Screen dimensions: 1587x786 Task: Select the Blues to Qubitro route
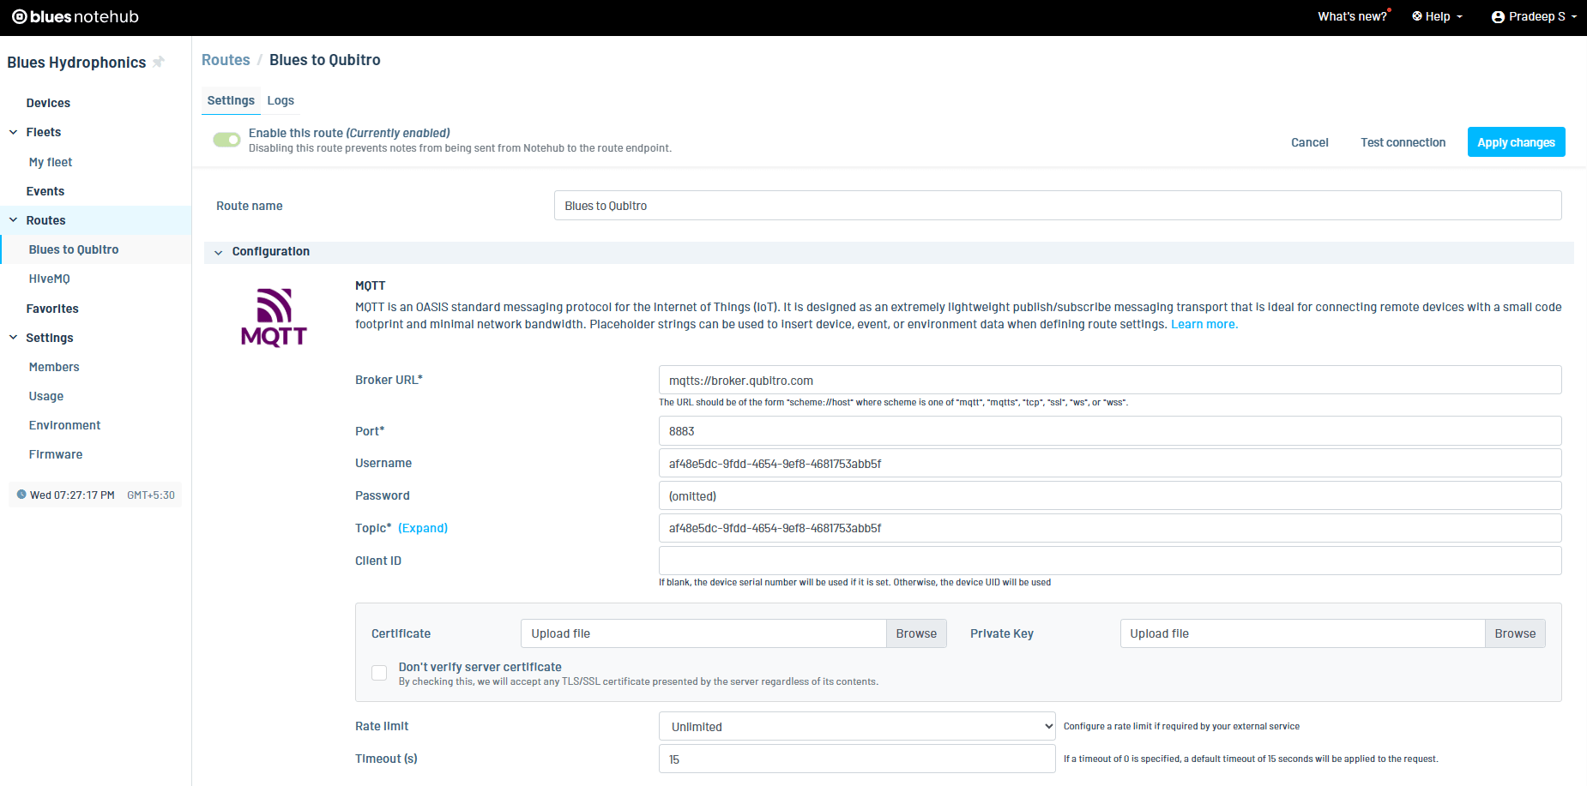click(74, 249)
